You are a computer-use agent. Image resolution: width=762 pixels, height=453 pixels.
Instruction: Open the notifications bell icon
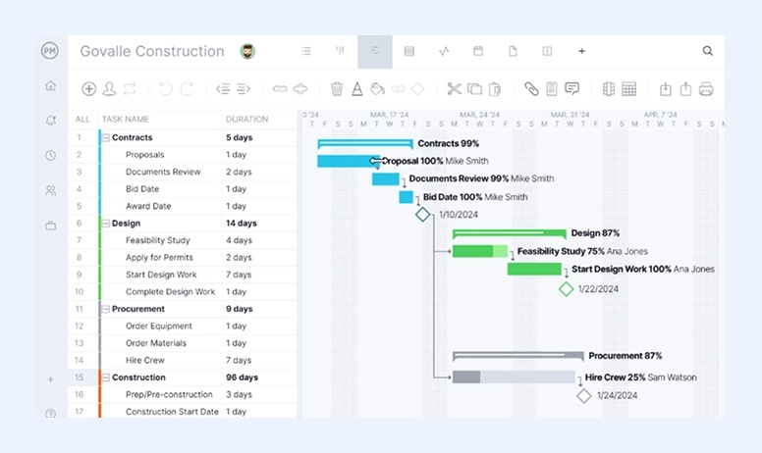(50, 121)
